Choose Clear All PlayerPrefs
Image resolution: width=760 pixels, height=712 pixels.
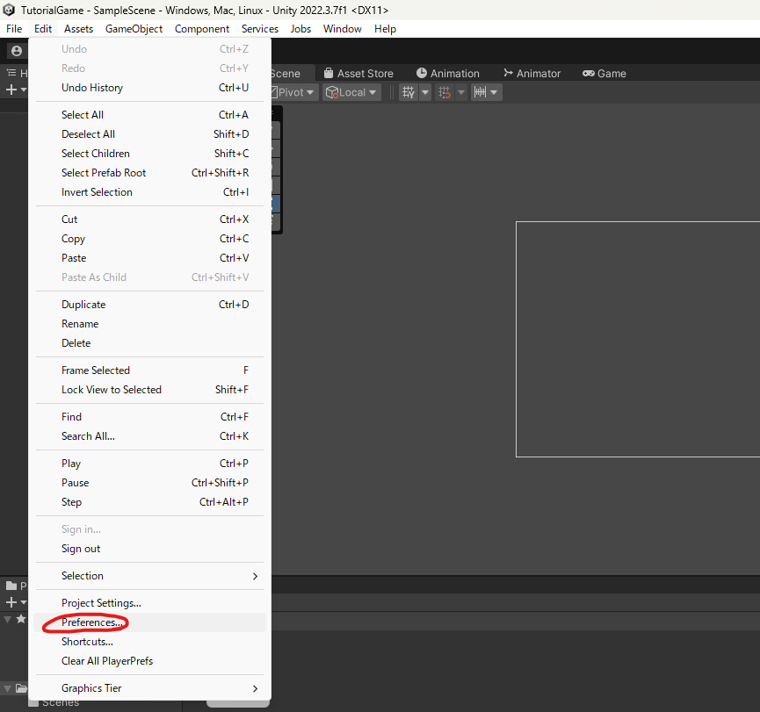click(x=149, y=661)
